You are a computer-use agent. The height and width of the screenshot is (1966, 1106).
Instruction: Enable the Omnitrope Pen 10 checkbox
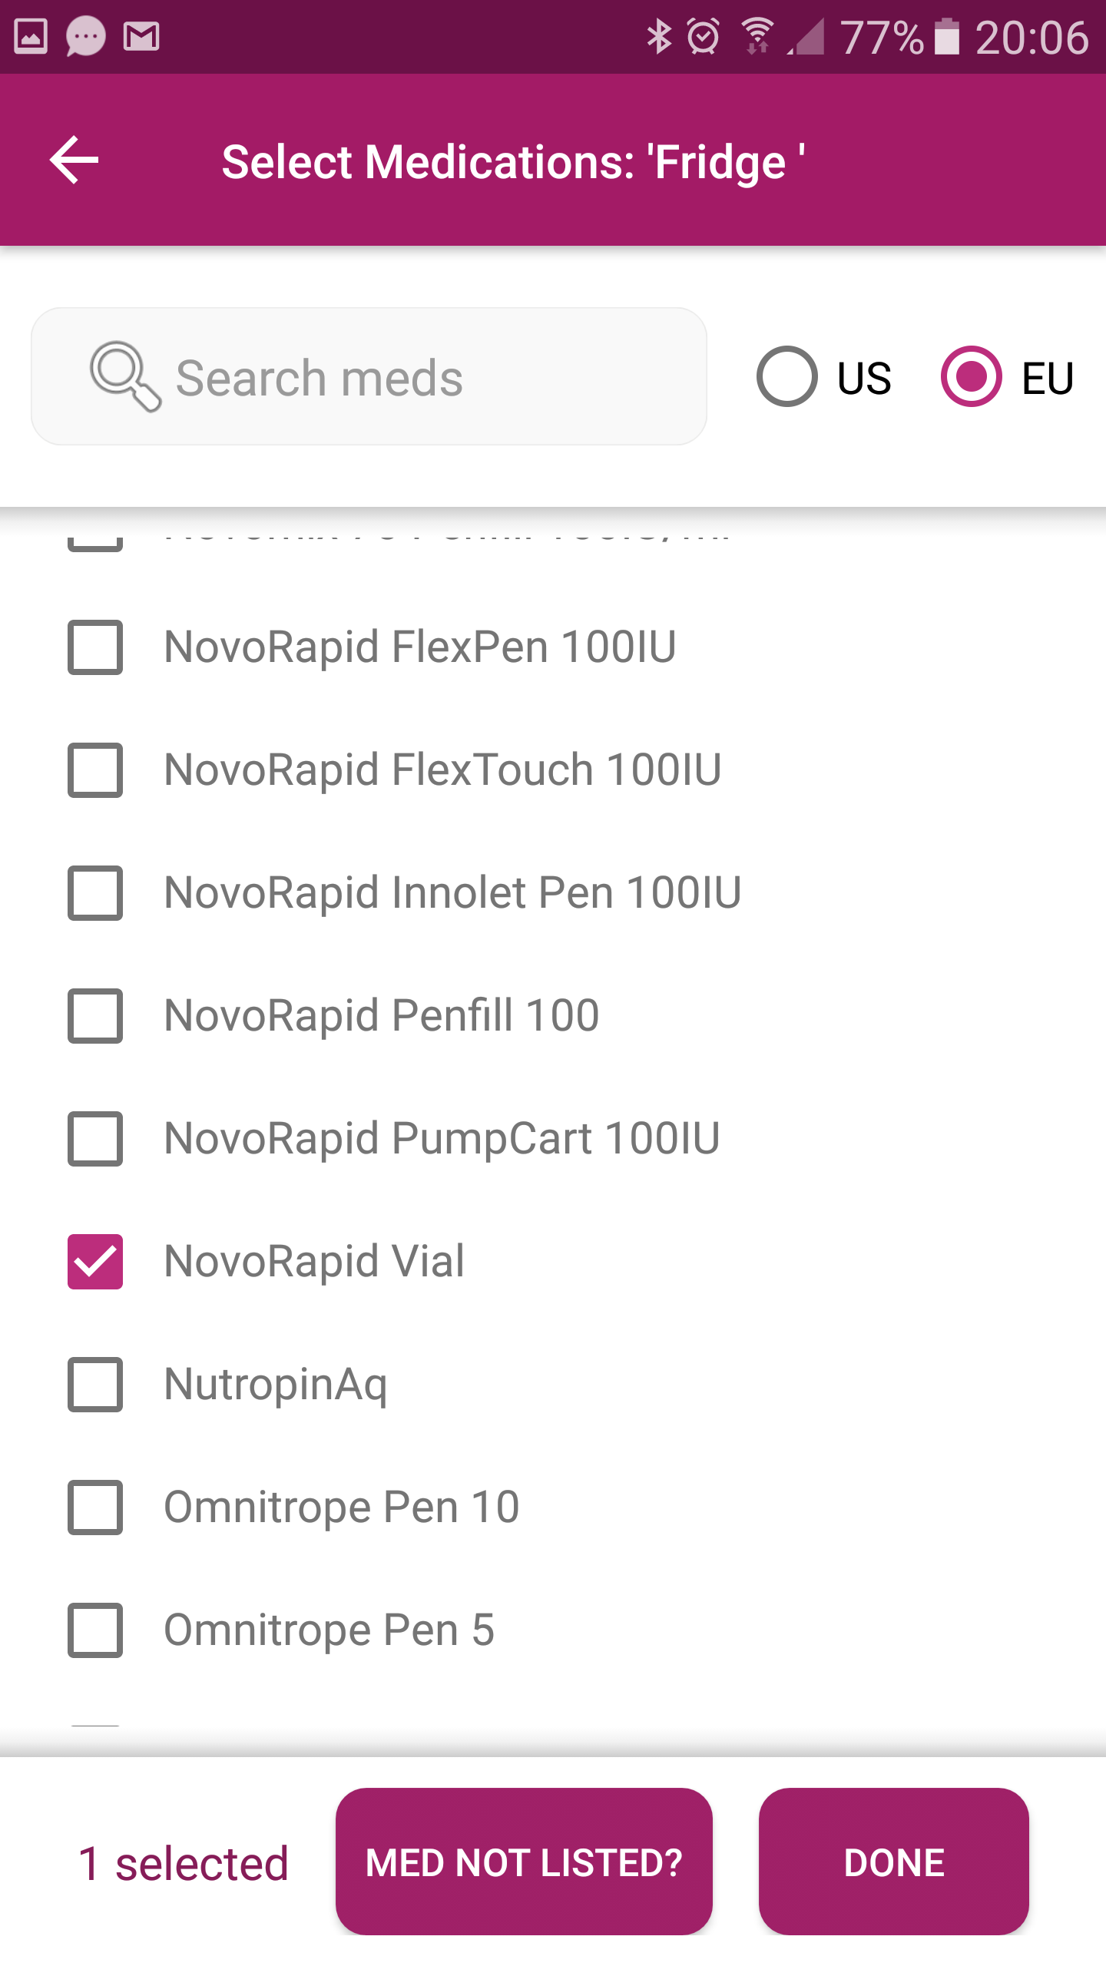95,1507
